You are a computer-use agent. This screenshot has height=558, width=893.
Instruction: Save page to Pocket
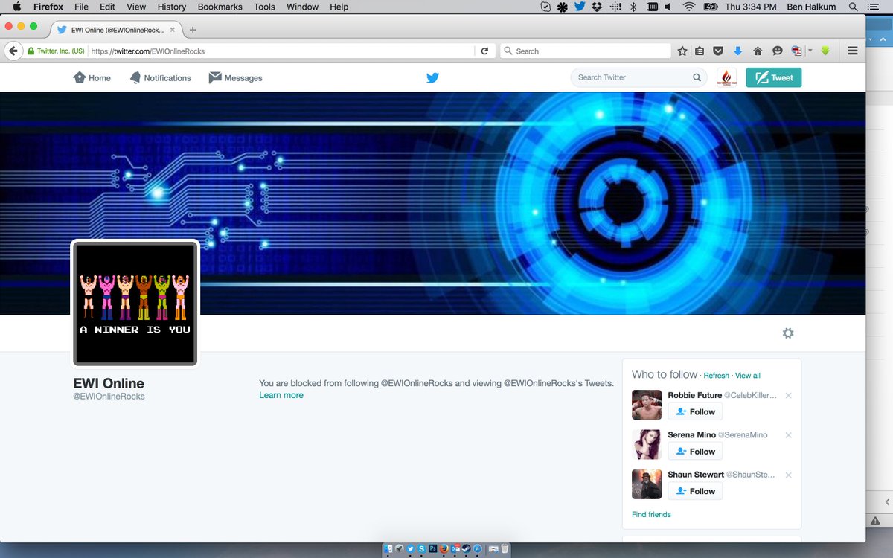(718, 51)
